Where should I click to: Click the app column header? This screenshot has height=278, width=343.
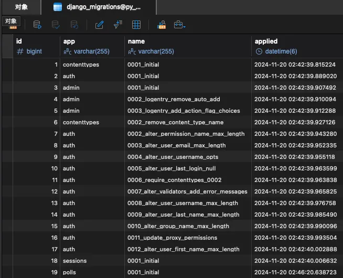(x=69, y=41)
